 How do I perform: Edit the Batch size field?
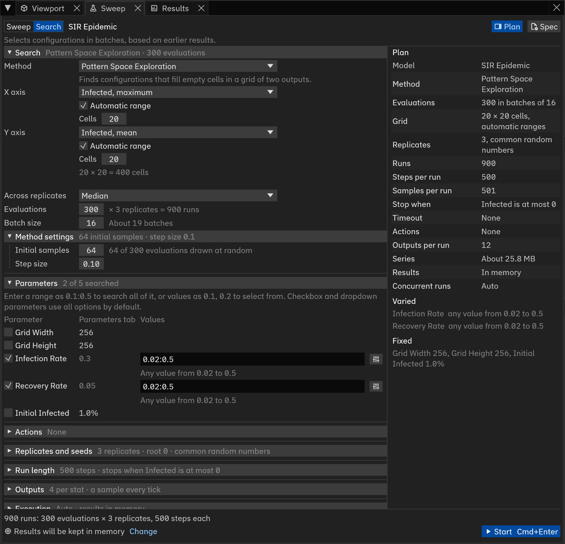[x=91, y=223]
